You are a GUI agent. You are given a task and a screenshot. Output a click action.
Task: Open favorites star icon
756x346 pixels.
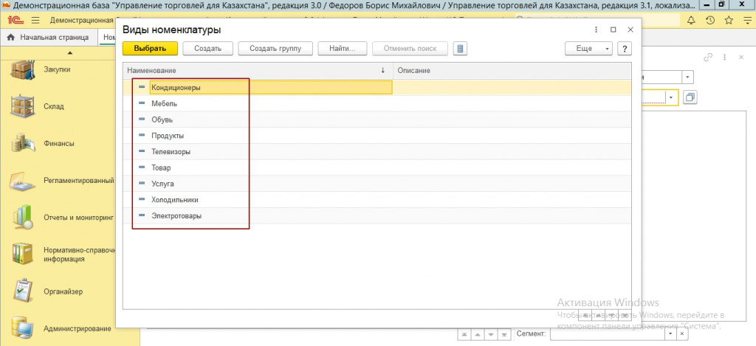(729, 20)
